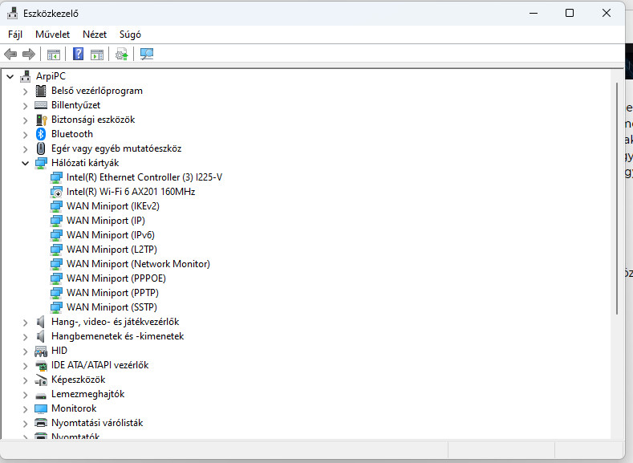Click the show/hide console tree icon
The image size is (633, 463).
54,55
